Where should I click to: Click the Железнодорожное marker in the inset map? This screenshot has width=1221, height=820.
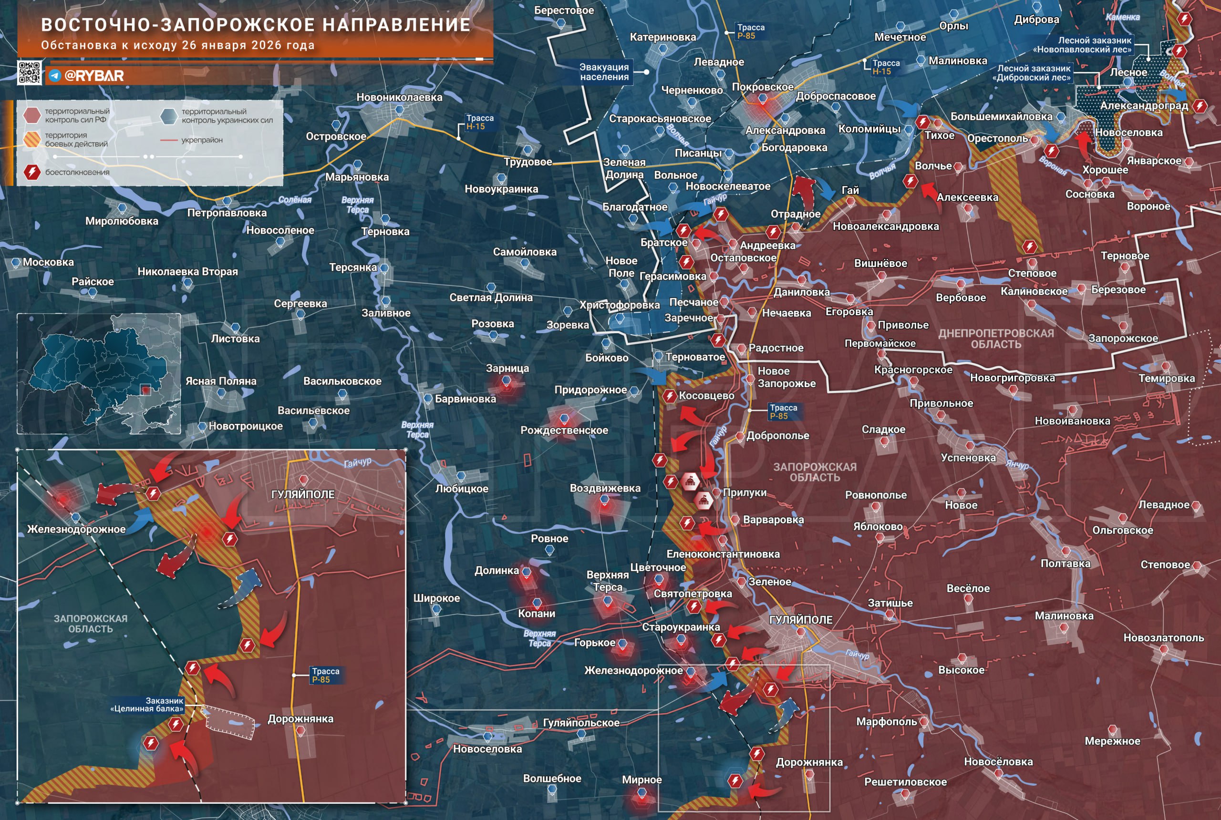[76, 517]
